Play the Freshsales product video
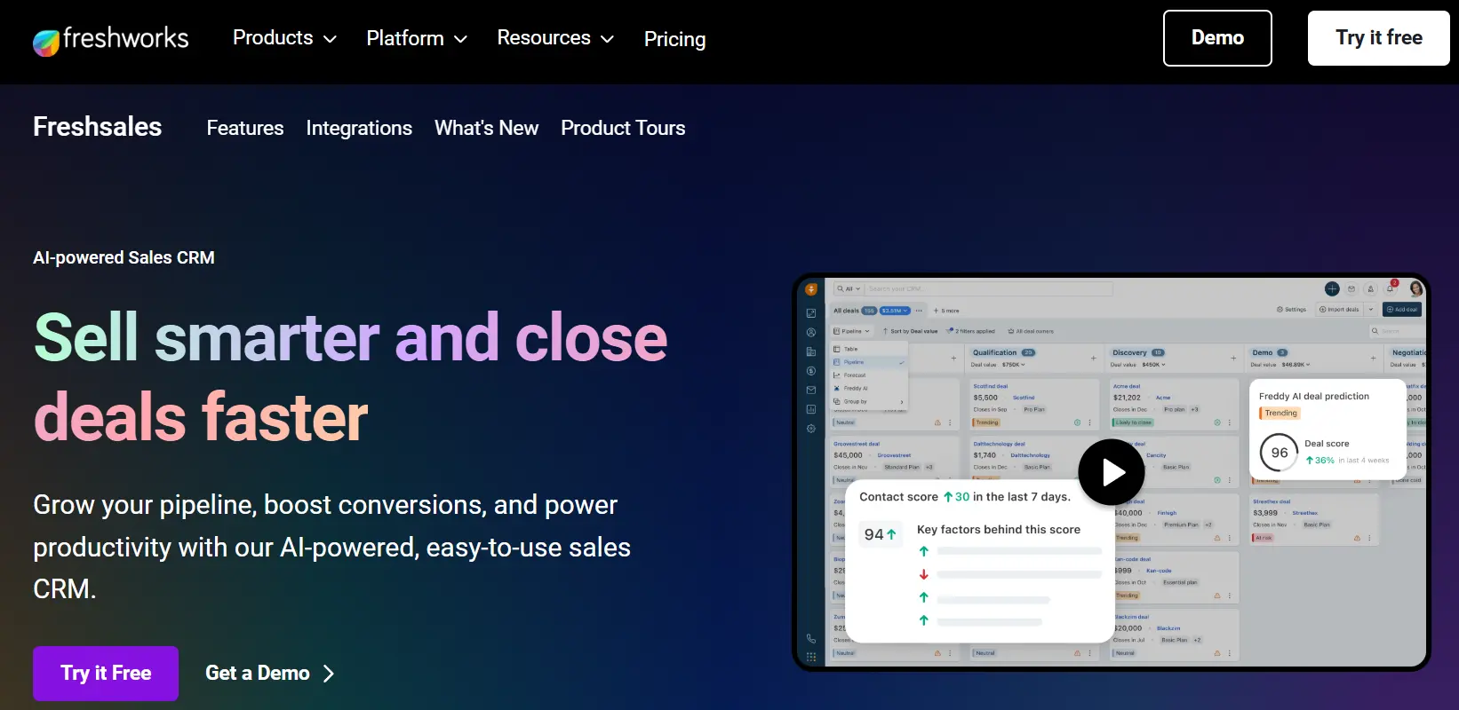Viewport: 1459px width, 710px height. 1112,472
